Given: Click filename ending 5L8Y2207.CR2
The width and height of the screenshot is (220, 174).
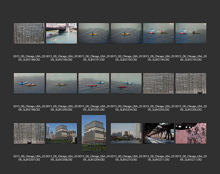Looking at the screenshot, I should [x=29, y=158].
